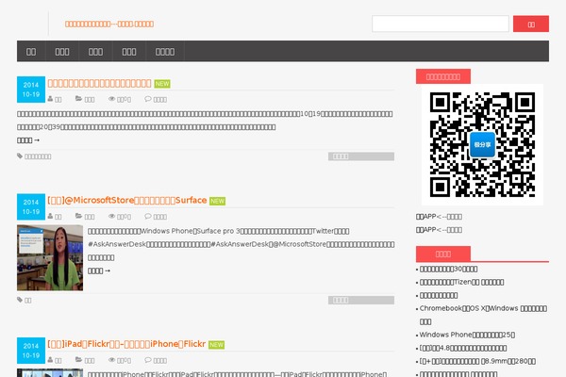
Task: Open the '@MicrosoftStore ... Surface' post title
Action: click(x=127, y=200)
